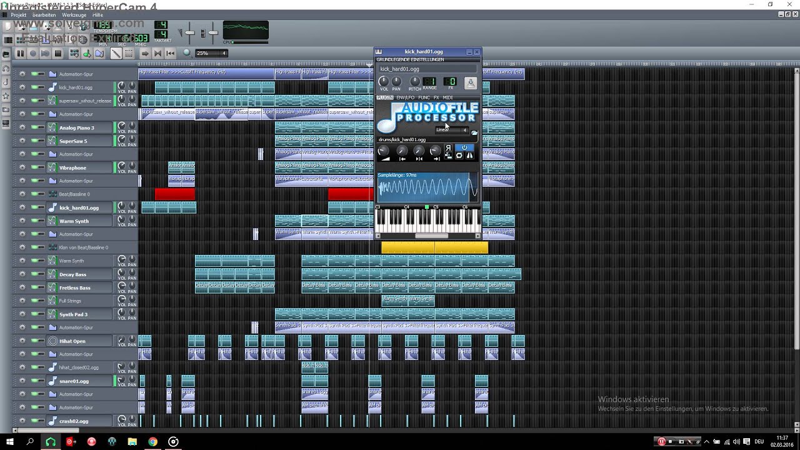Select the edit/selection mode tool
The height and width of the screenshot is (450, 800).
click(x=129, y=54)
